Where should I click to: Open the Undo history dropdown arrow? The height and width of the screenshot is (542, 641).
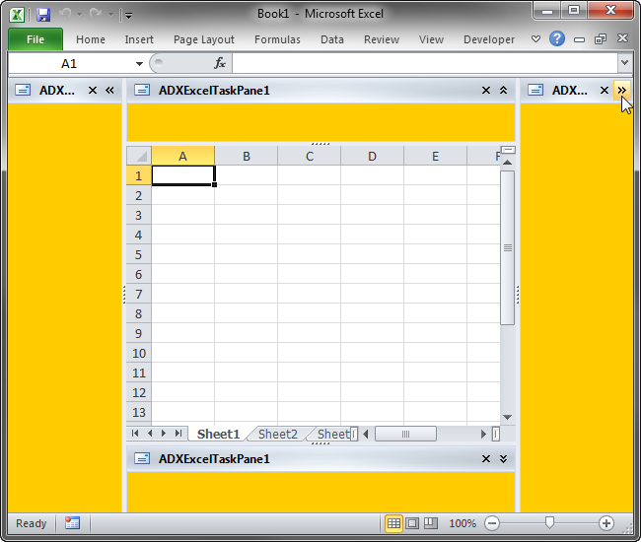(80, 15)
